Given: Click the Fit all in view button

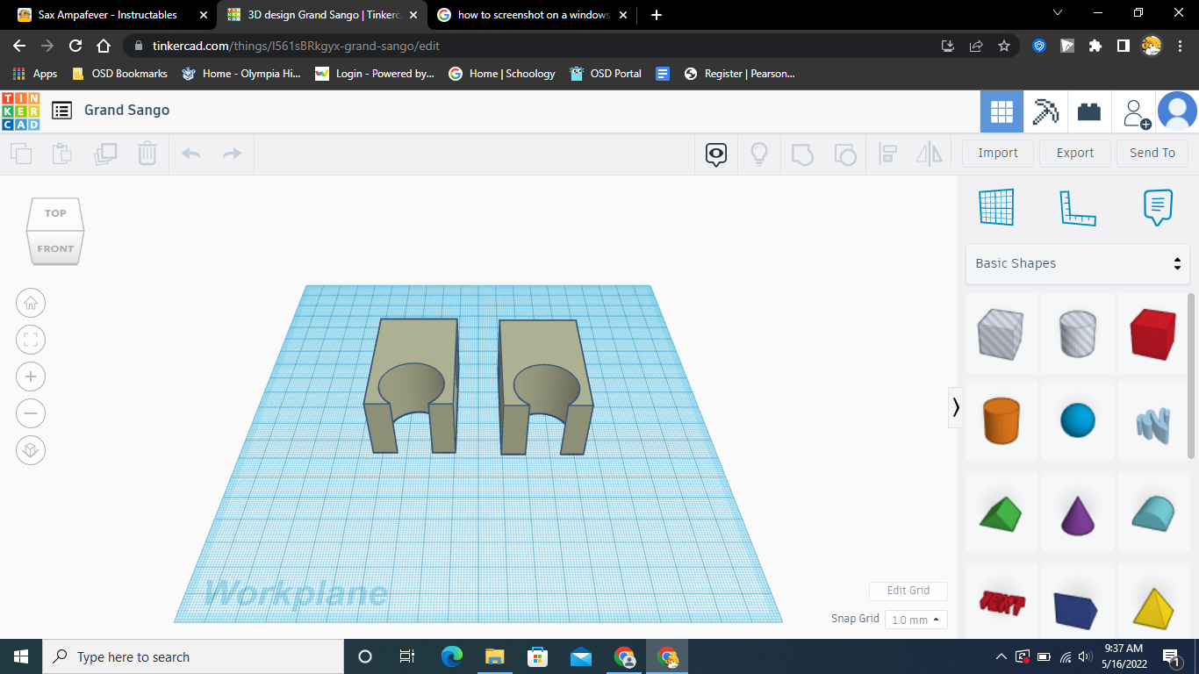Looking at the screenshot, I should [x=31, y=341].
